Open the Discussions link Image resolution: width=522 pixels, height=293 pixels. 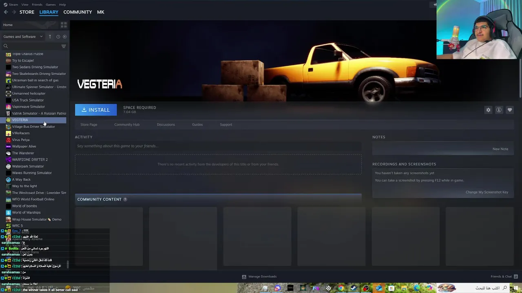pos(166,125)
